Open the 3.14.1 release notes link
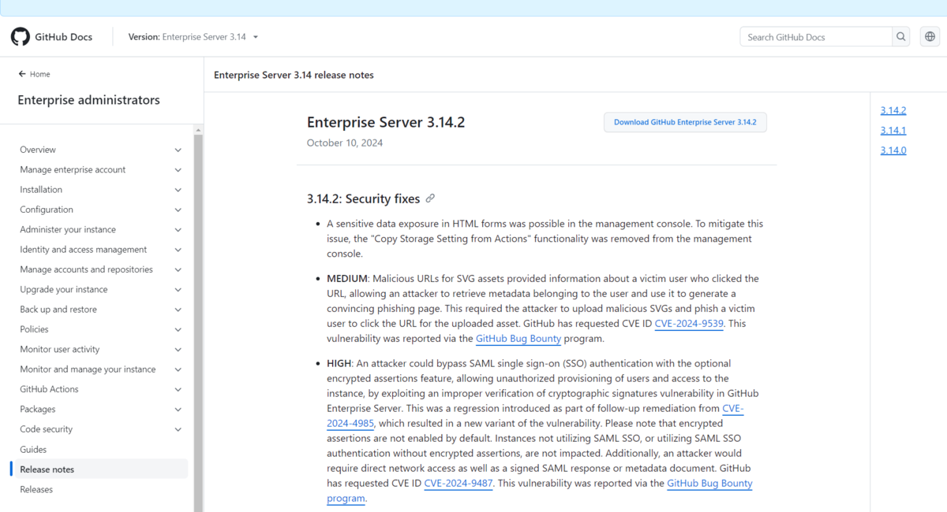The width and height of the screenshot is (947, 512). tap(893, 130)
